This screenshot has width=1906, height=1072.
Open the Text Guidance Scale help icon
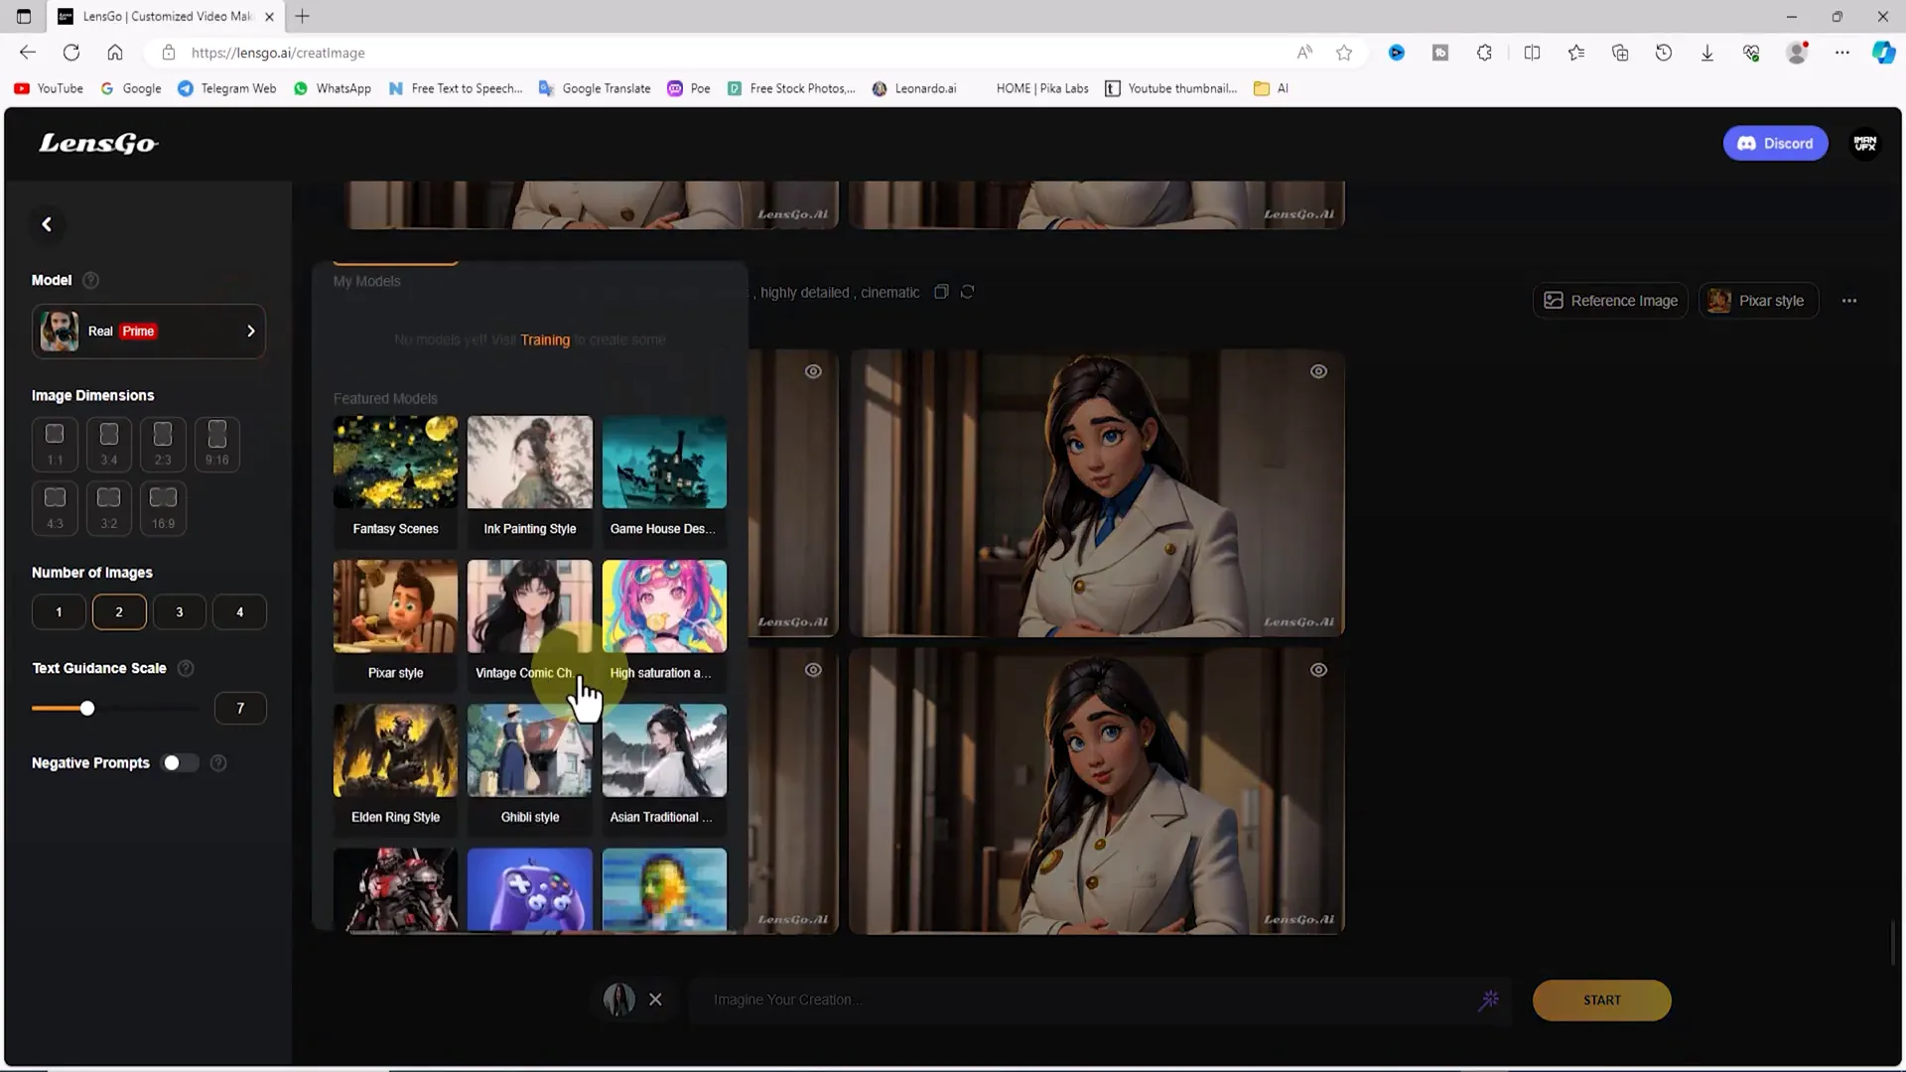pyautogui.click(x=186, y=668)
